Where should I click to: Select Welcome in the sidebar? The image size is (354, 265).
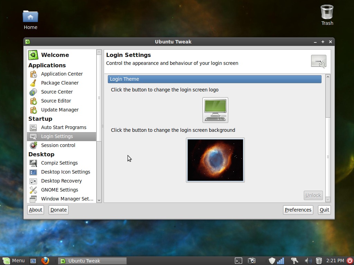62,55
